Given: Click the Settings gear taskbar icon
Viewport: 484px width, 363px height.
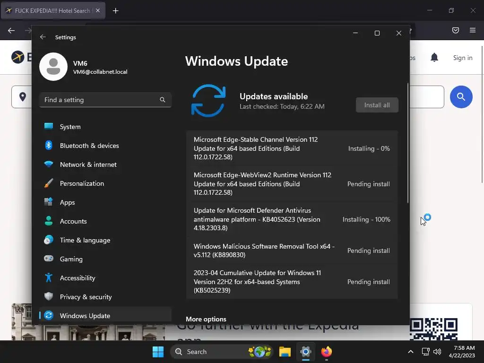Looking at the screenshot, I should pos(306,352).
